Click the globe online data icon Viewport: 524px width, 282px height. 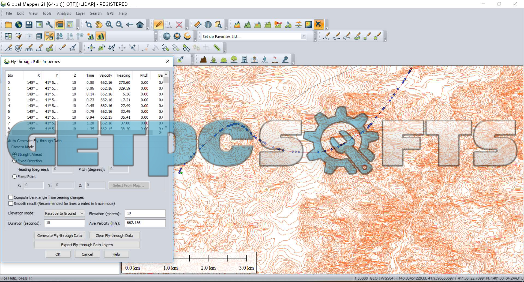(19, 25)
